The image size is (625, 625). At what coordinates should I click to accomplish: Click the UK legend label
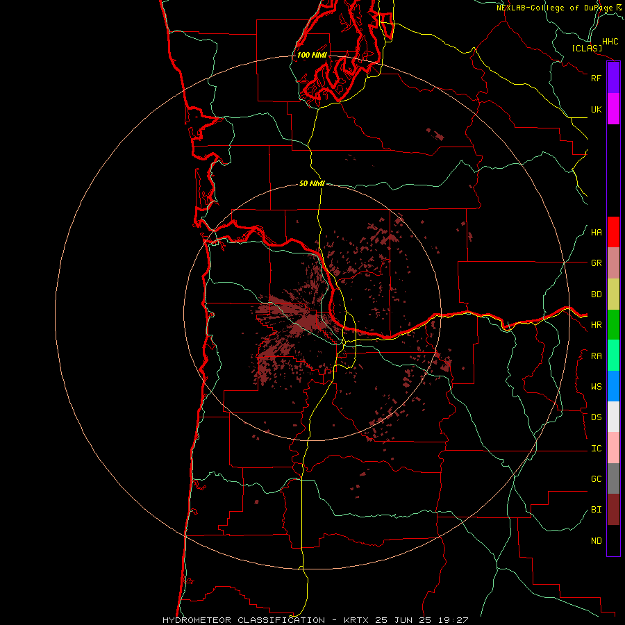point(596,109)
